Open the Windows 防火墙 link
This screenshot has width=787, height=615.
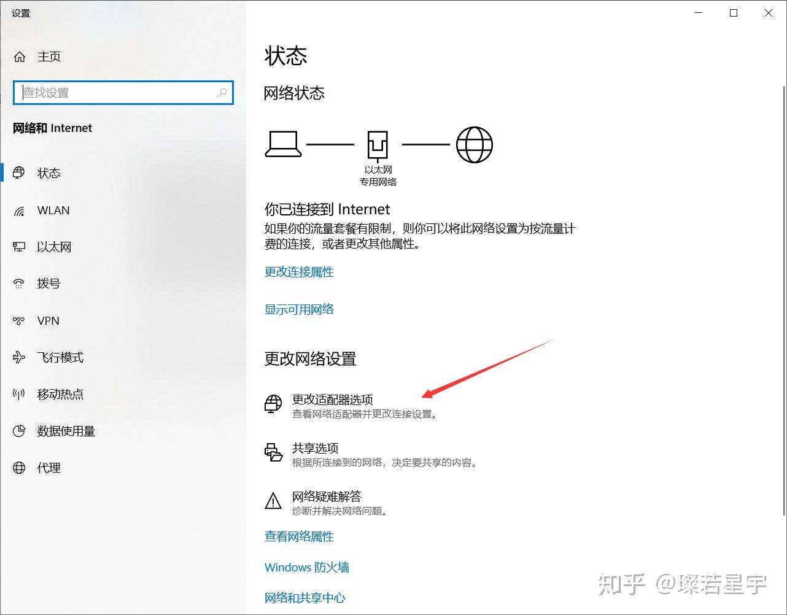point(307,567)
